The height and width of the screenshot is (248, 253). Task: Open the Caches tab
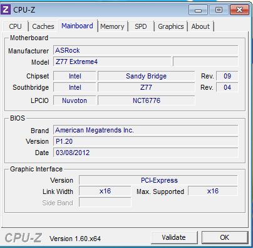point(43,26)
